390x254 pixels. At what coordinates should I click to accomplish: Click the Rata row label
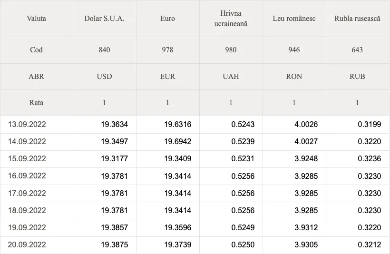pos(36,103)
